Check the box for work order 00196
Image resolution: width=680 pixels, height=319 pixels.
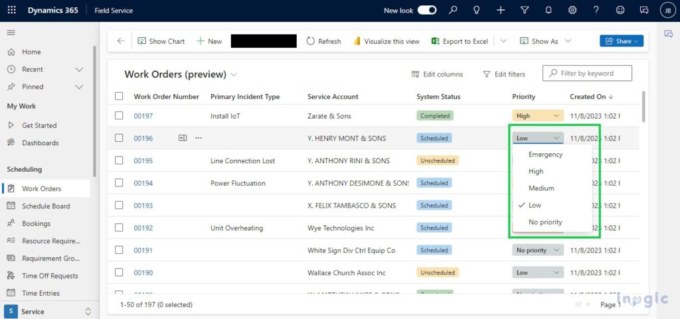pos(119,138)
